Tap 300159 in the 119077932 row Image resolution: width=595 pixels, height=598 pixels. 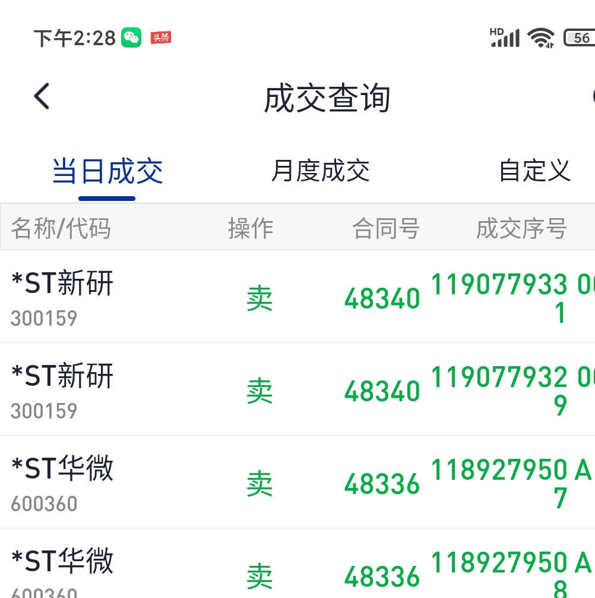[x=44, y=411]
